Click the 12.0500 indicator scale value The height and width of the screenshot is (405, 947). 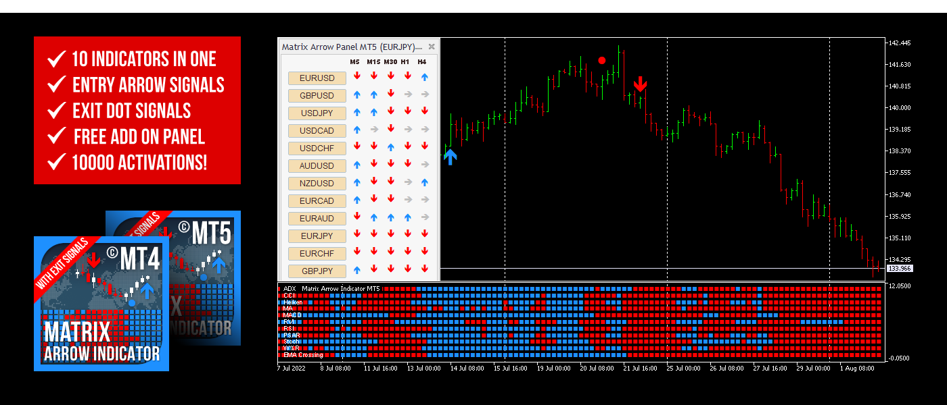pos(900,286)
